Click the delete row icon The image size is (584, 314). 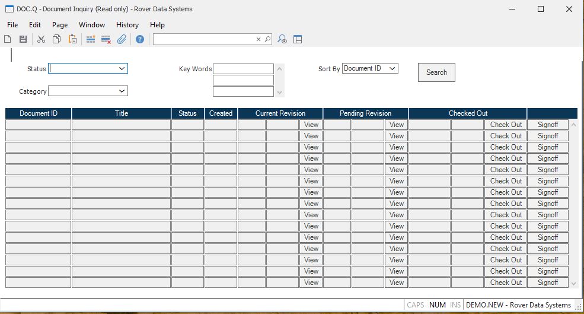(x=106, y=39)
